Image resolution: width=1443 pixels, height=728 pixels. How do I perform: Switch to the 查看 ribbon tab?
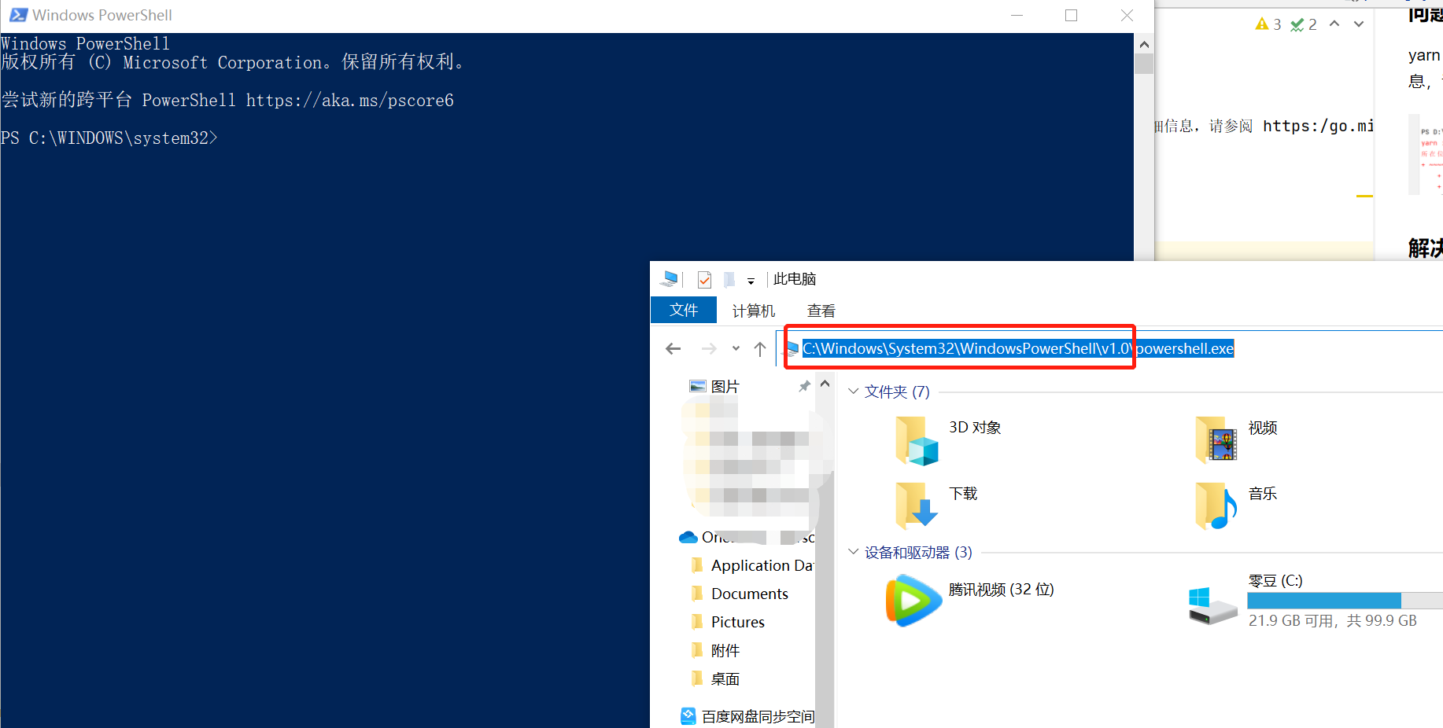click(821, 311)
